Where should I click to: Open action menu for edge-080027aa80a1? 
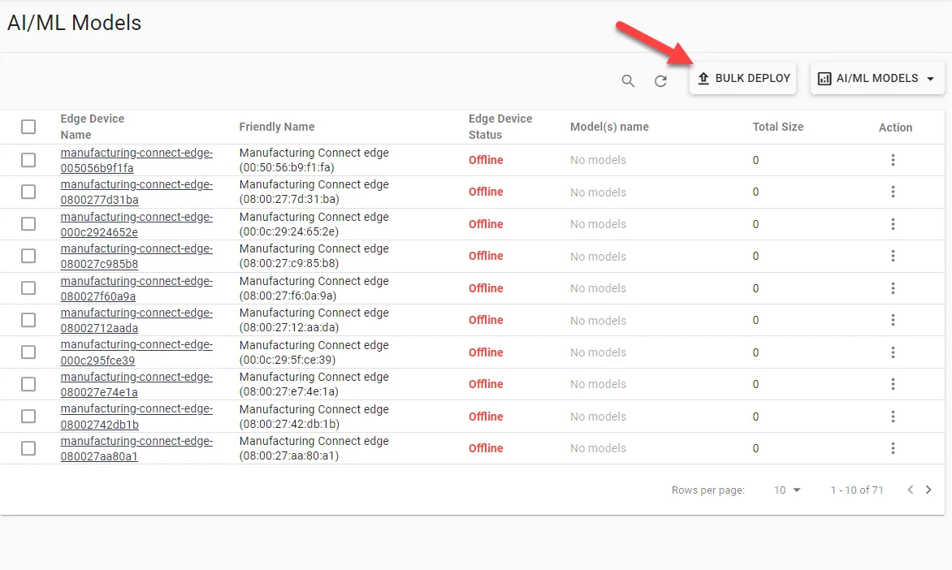(893, 448)
